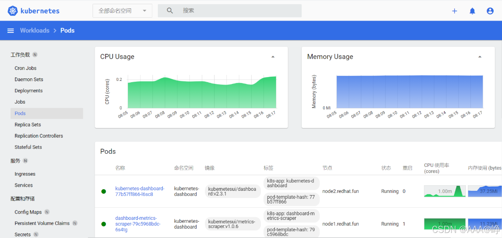Open the notifications bell
502x238 pixels.
click(x=472, y=11)
